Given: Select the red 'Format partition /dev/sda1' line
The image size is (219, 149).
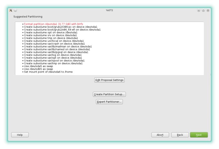Looking at the screenshot, I should 53,24.
